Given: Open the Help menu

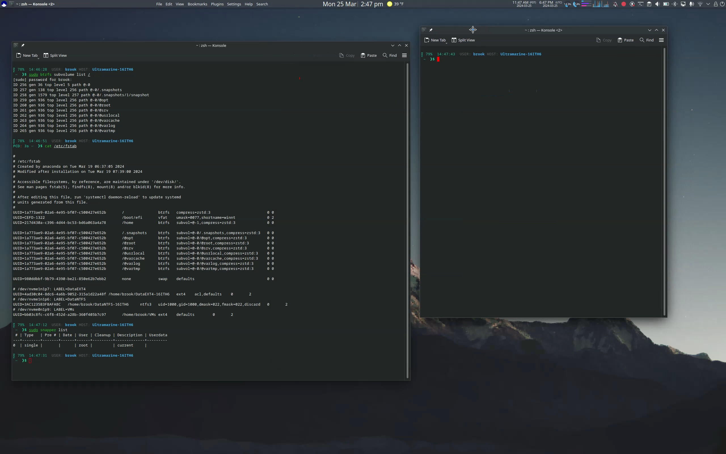Looking at the screenshot, I should point(248,4).
